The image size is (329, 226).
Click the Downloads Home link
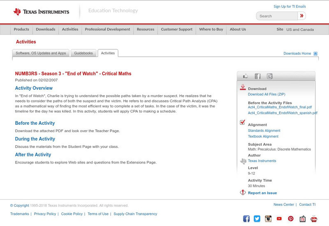[297, 54]
